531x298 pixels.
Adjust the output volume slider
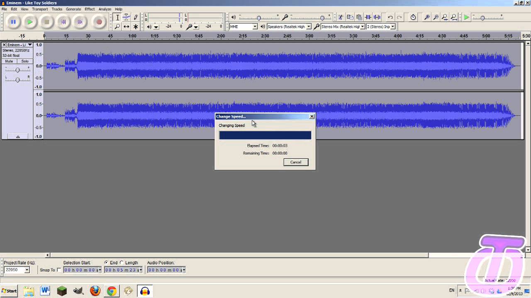click(x=259, y=17)
